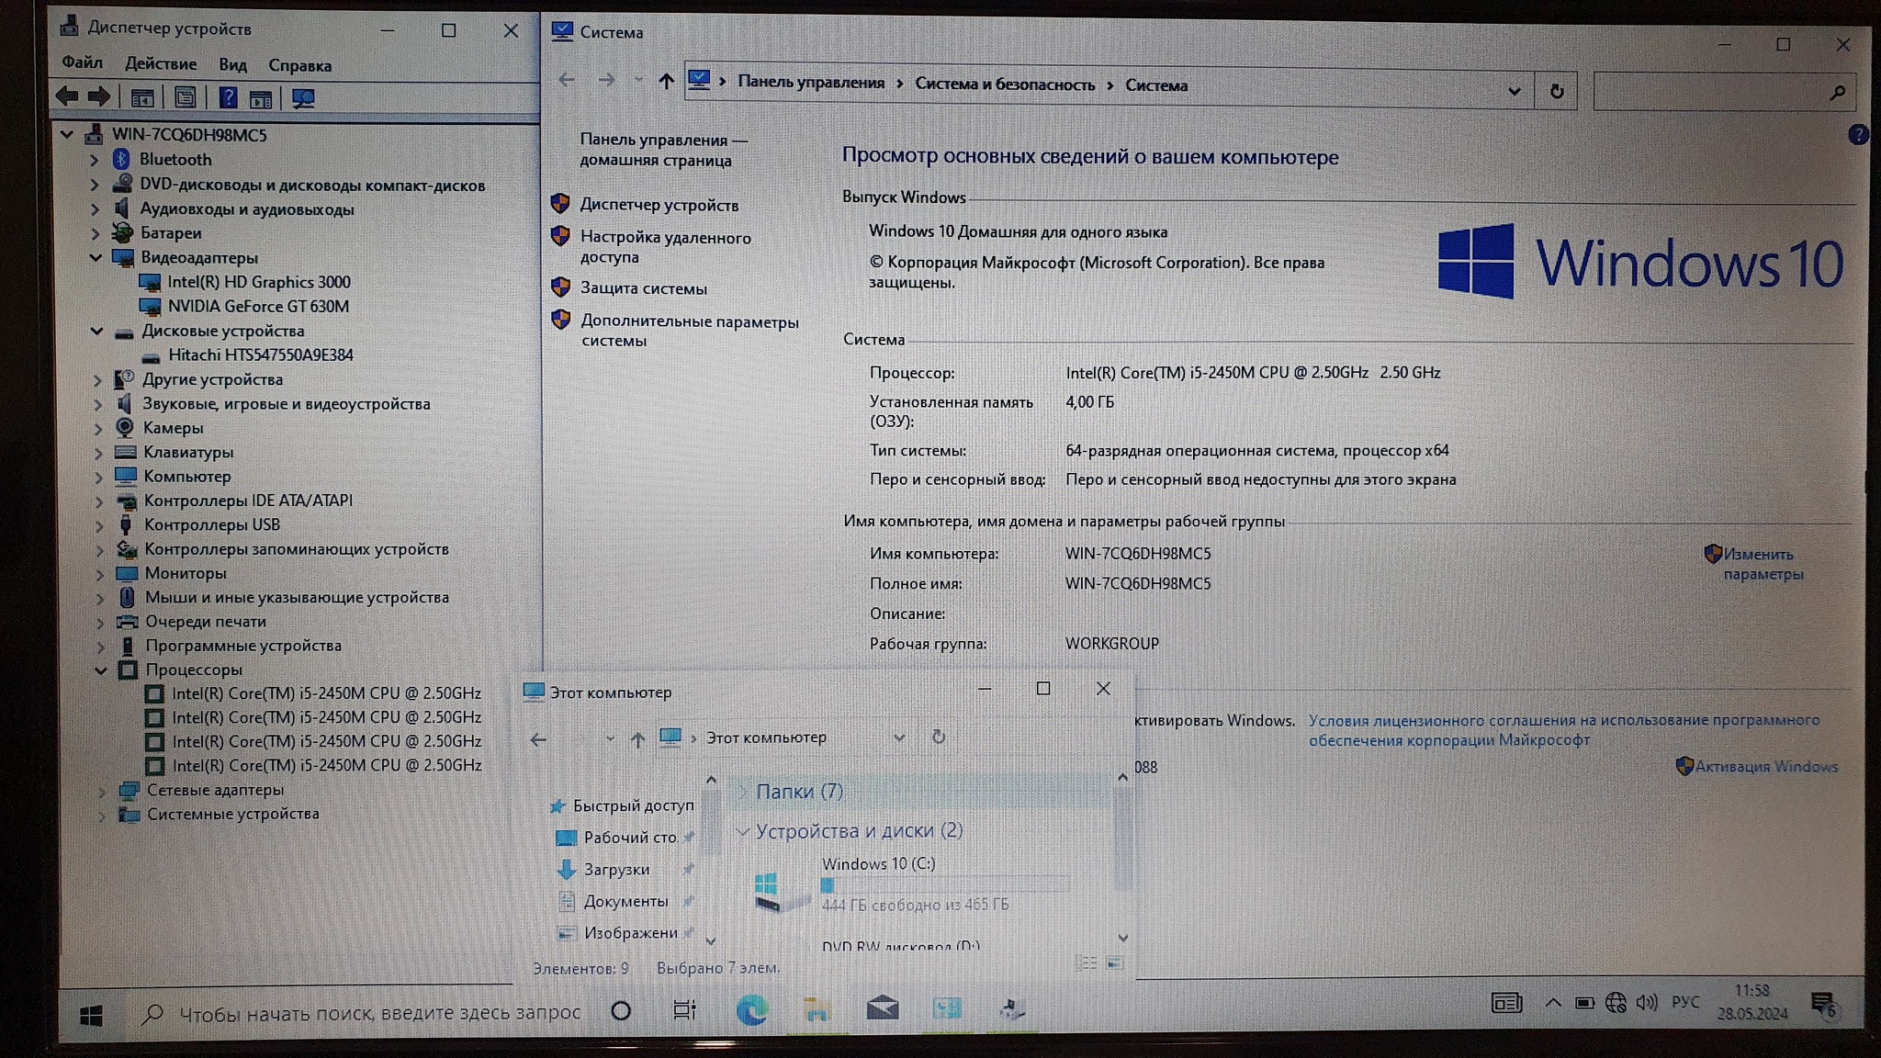Viewport: 1881px width, 1058px height.
Task: Click the Back arrow in Device Manager toolbar
Action: (67, 96)
